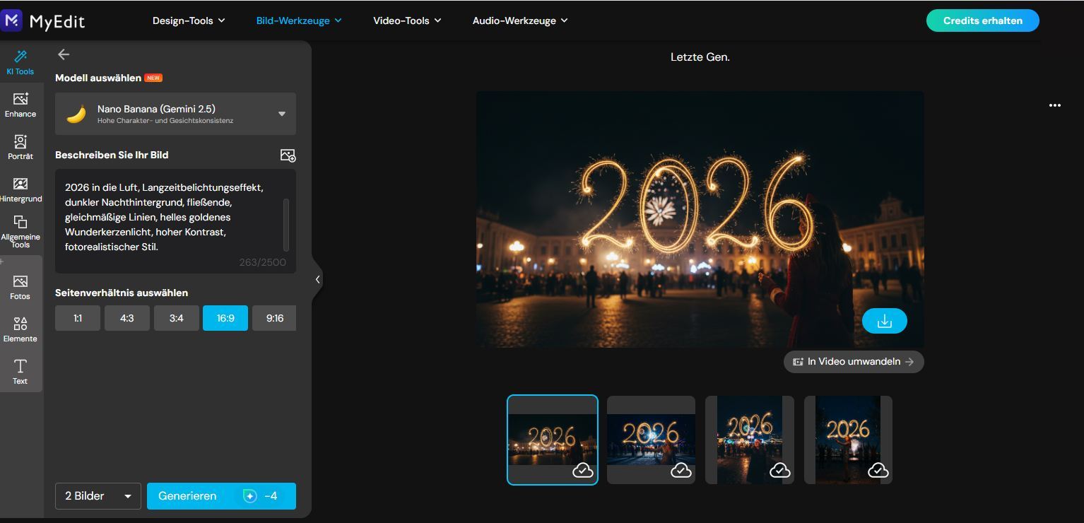Open the Nano Banana model selector

(174, 113)
